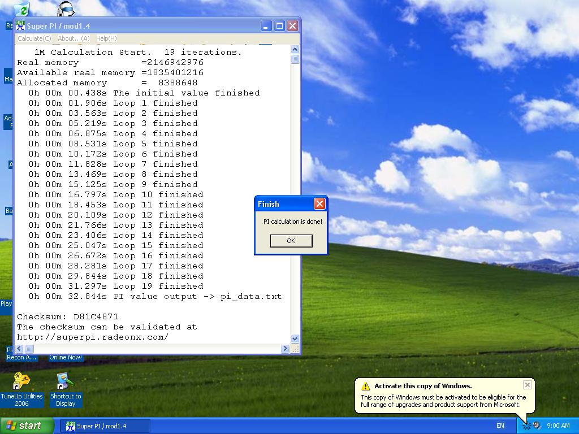Click the "PI calculation is done!" message

(292, 222)
